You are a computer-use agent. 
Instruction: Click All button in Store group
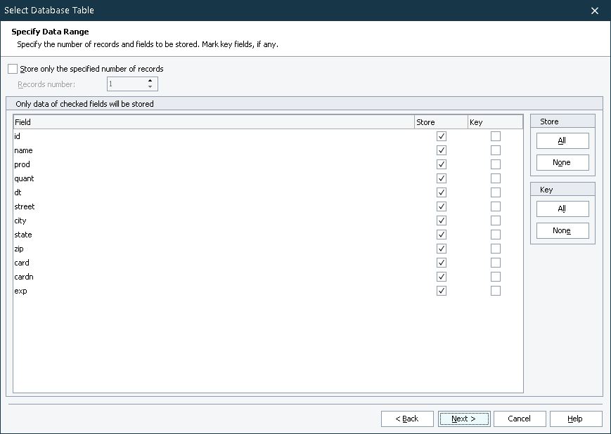pos(562,140)
